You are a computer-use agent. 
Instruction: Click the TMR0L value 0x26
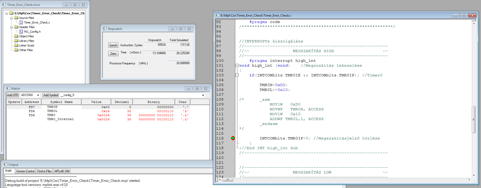[x=105, y=111]
